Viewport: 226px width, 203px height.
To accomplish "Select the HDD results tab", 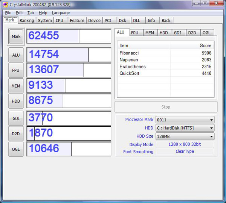I will click(x=165, y=33).
